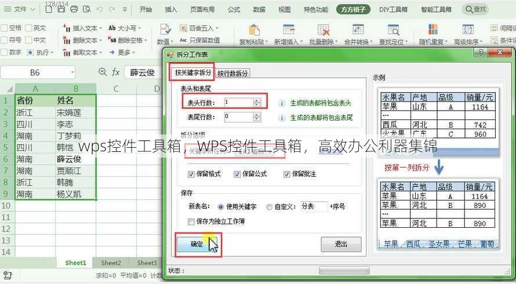
Task: Expand the 删除文本 dropdown
Action: pyautogui.click(x=101, y=41)
